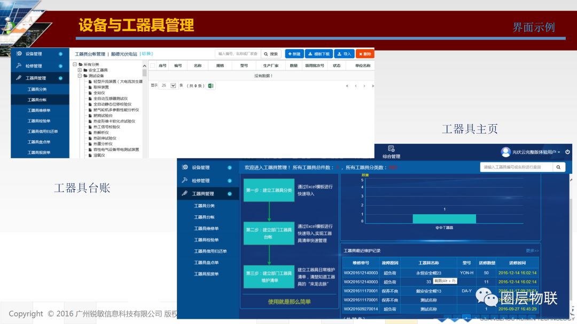This screenshot has width=577, height=324.
Task: Select 全自动互感器测试仪 tree item
Action: coord(111,99)
